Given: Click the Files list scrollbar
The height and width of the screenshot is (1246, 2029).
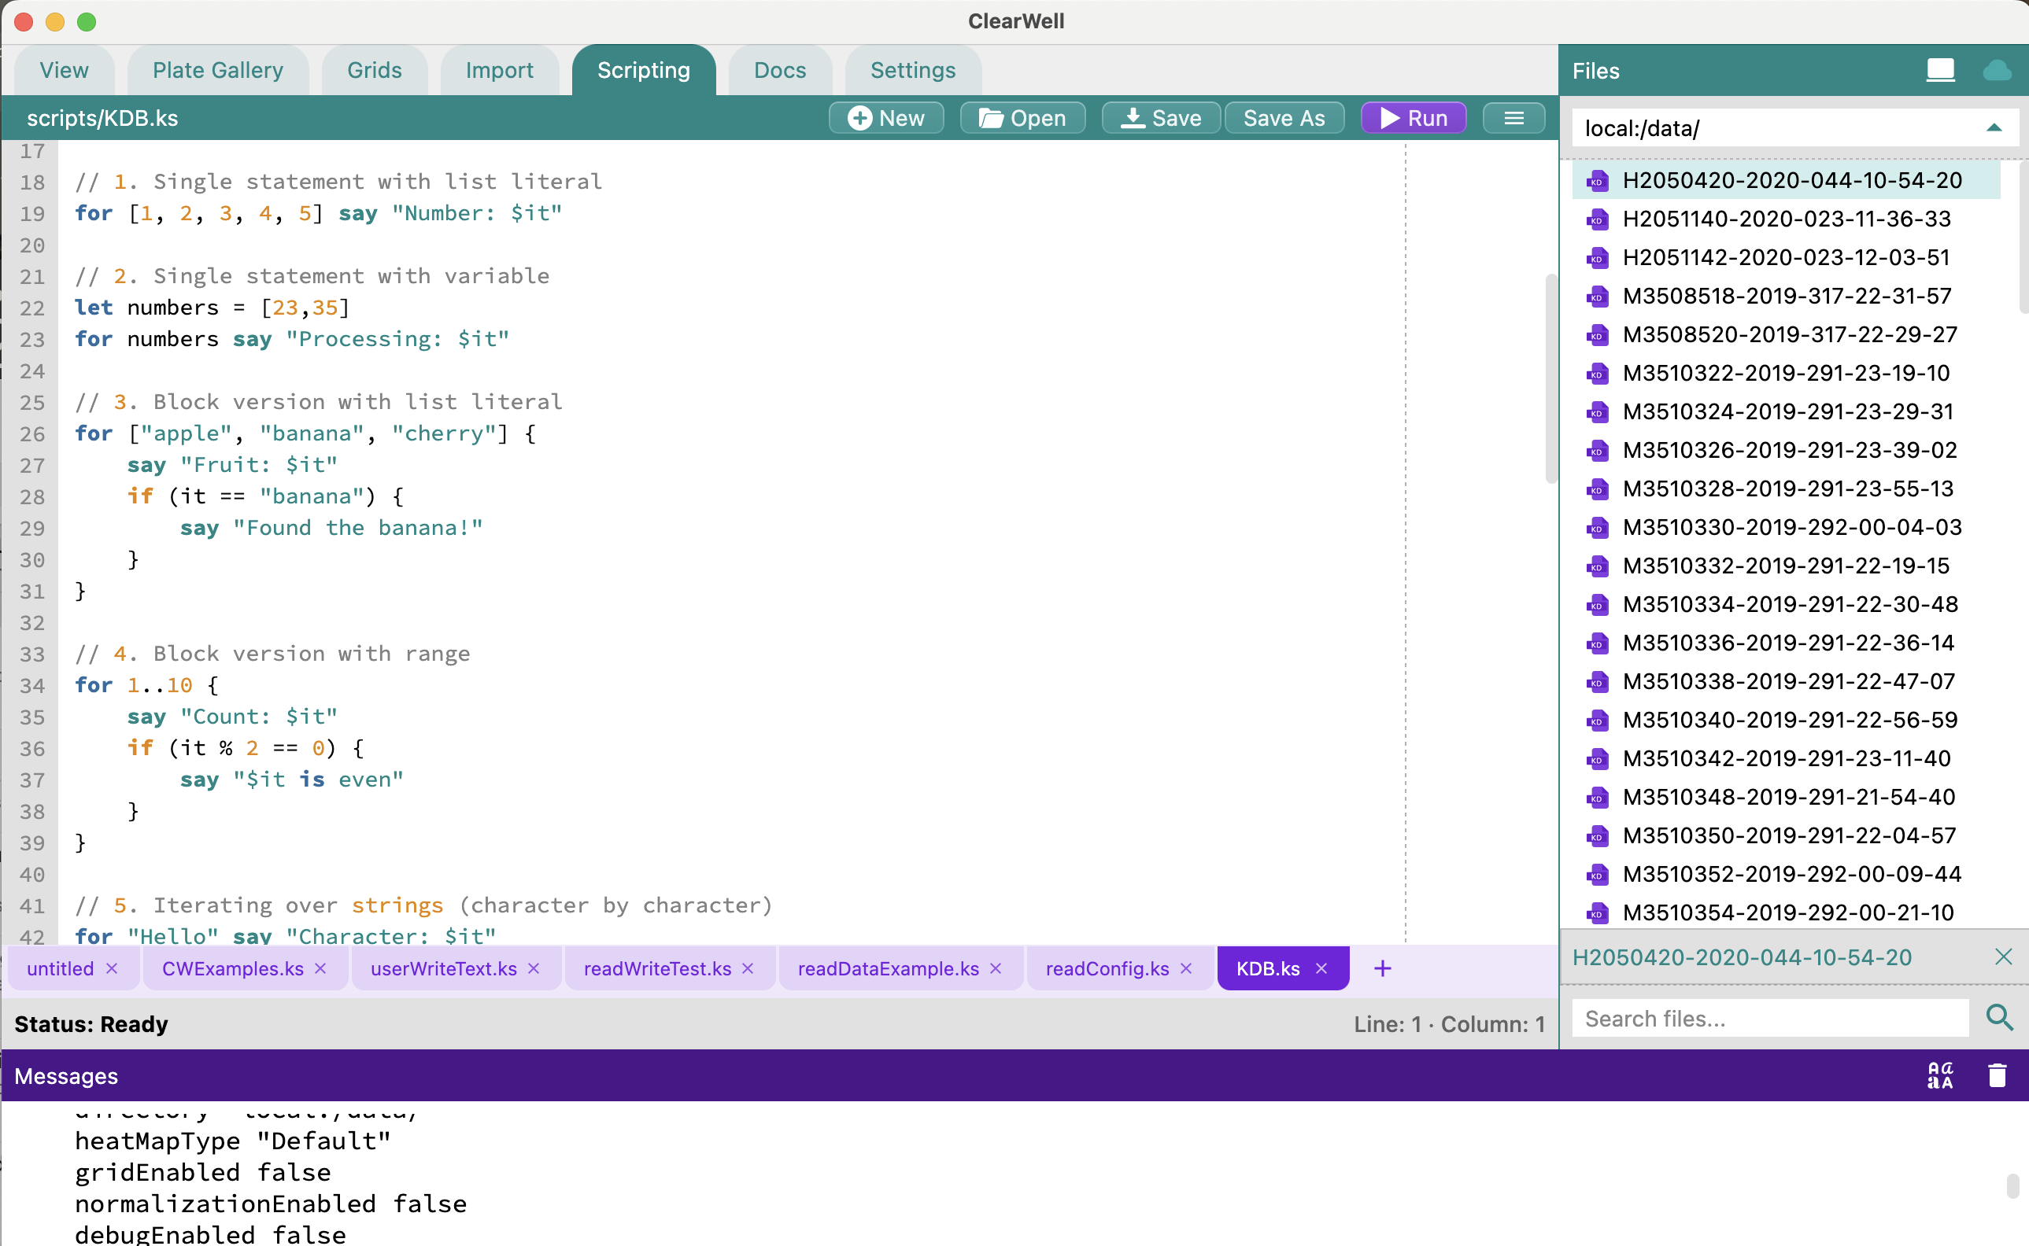Looking at the screenshot, I should click(x=2023, y=238).
